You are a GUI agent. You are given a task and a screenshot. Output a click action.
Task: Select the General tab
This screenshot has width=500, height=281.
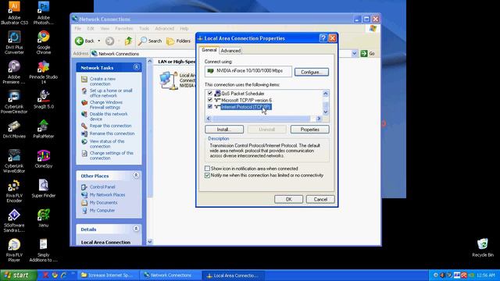[209, 50]
